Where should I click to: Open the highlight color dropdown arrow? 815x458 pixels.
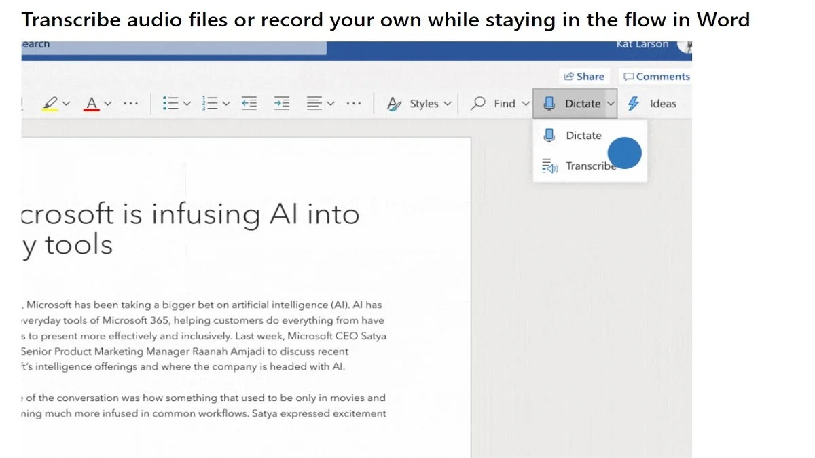click(x=67, y=104)
